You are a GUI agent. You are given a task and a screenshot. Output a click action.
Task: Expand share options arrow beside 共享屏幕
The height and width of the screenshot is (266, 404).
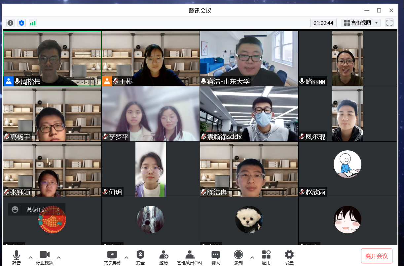pyautogui.click(x=126, y=257)
